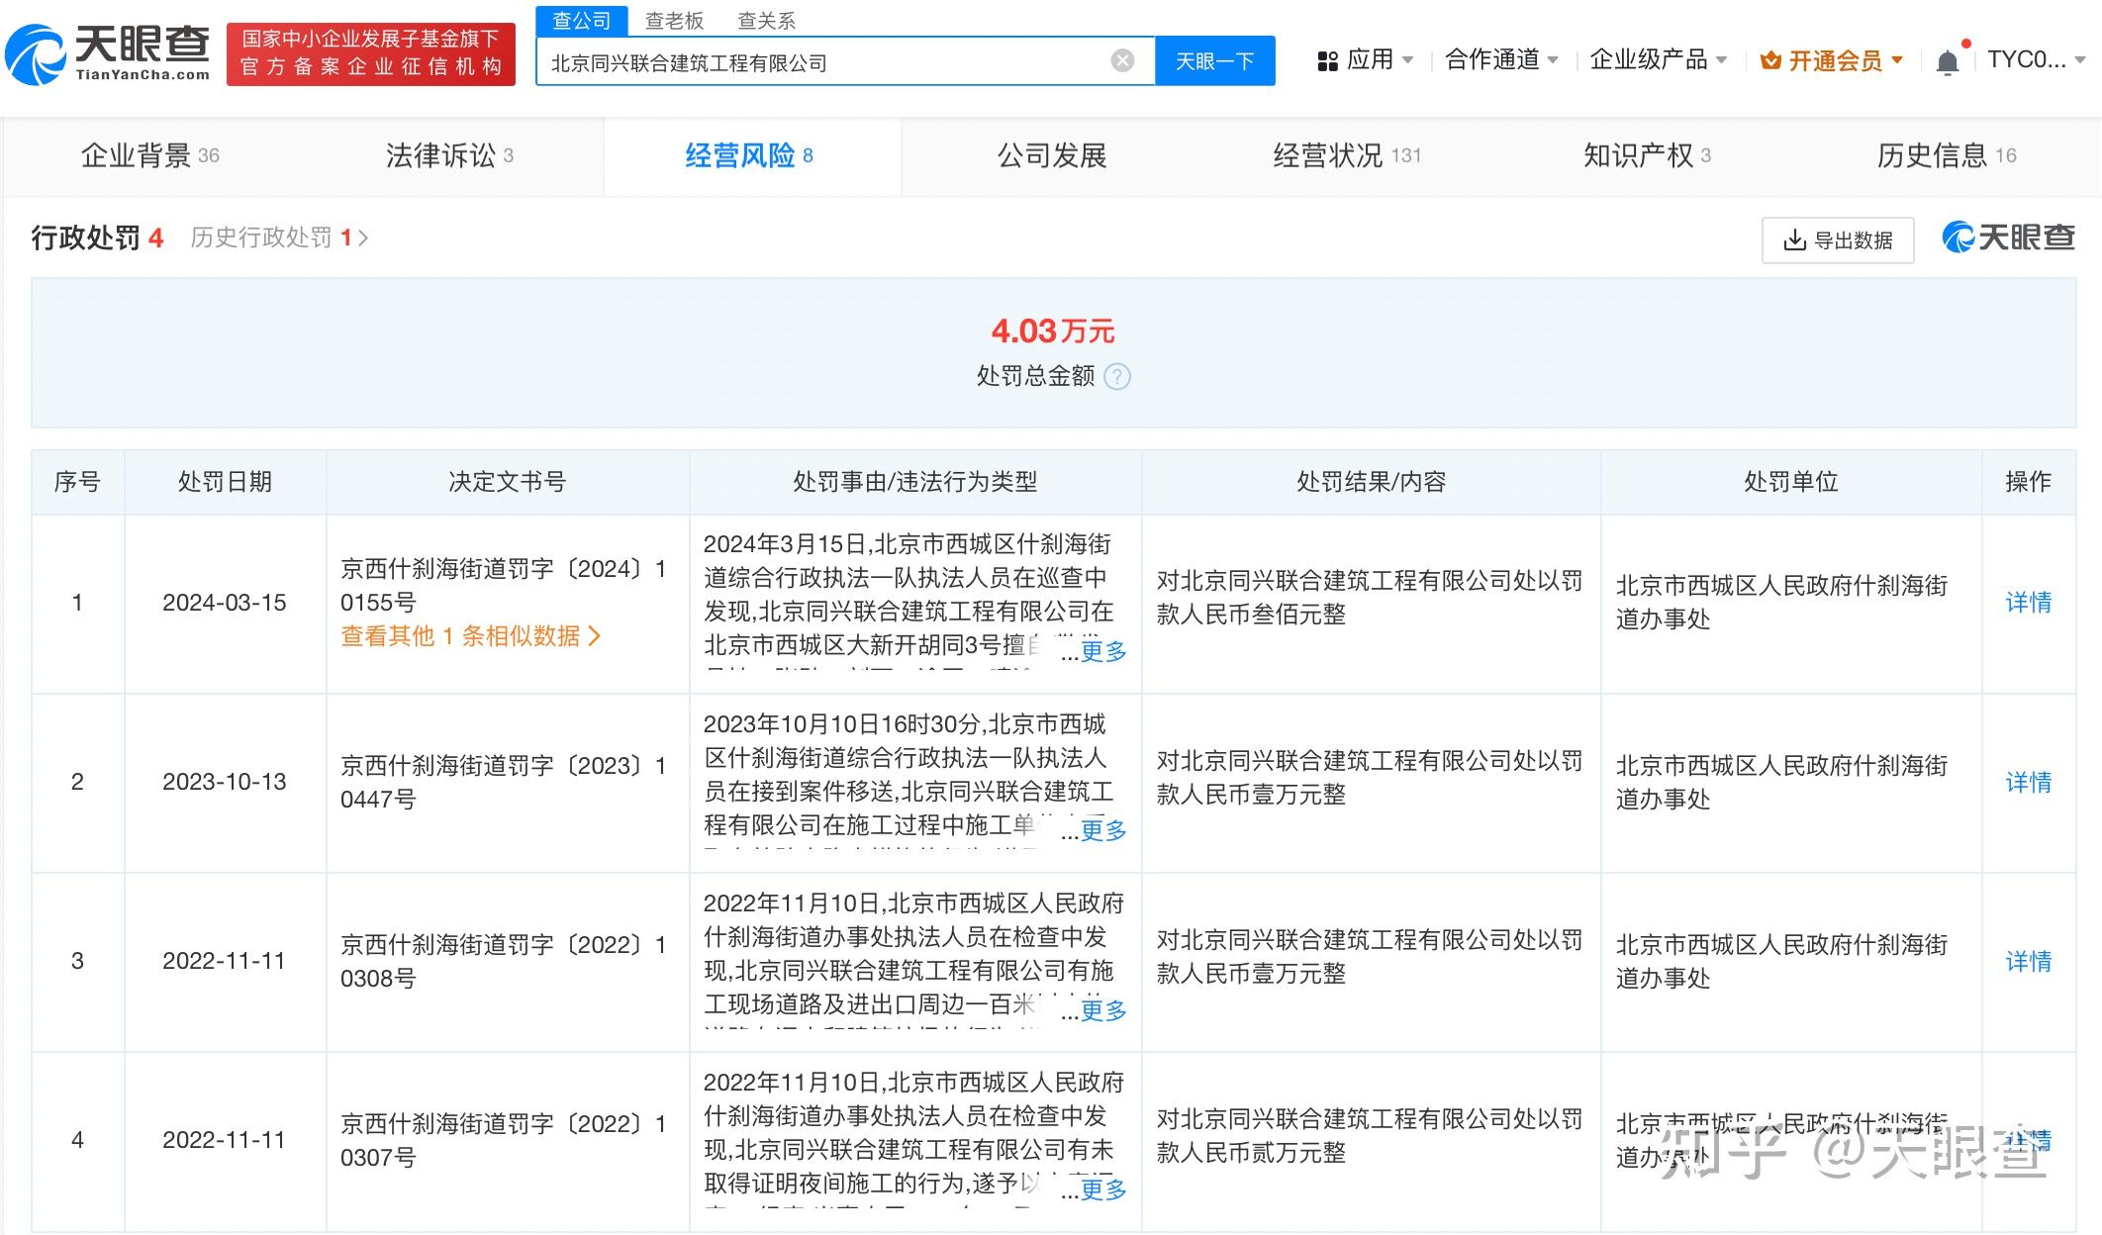Click the 天眼查 logo beside export button
The height and width of the screenshot is (1235, 2102).
2008,237
